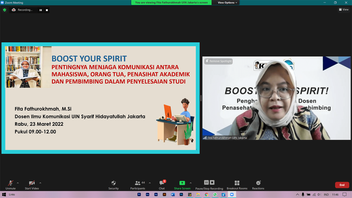Expand the arrow next to Participants

150,183
